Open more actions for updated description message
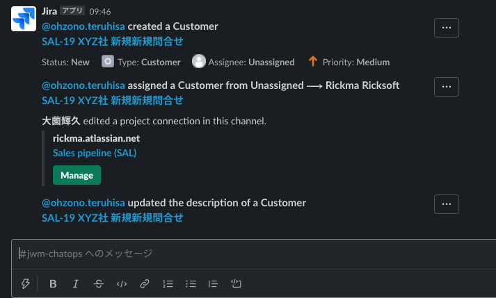Viewport: 496px width, 298px height. [447, 204]
